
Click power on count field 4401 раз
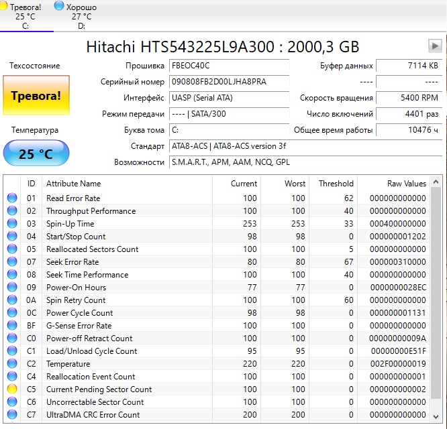[x=409, y=114]
